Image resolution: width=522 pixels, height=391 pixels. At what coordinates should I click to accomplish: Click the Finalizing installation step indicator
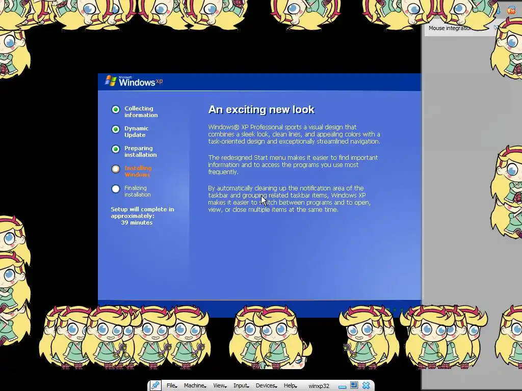116,189
